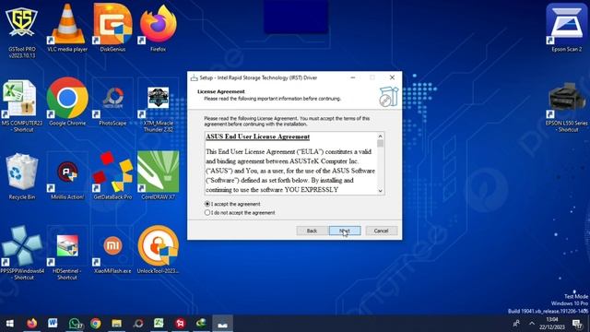Click the taskbar clock showing 13:04
This screenshot has height=332, width=590.
click(551, 324)
